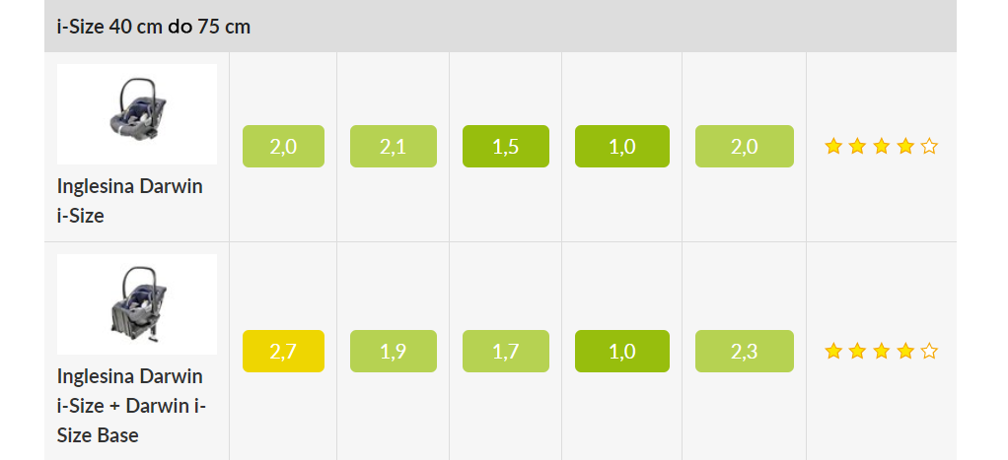Click first-row 2,0 score in first rating column
Screen dimensions: 1008x460
(x=283, y=147)
